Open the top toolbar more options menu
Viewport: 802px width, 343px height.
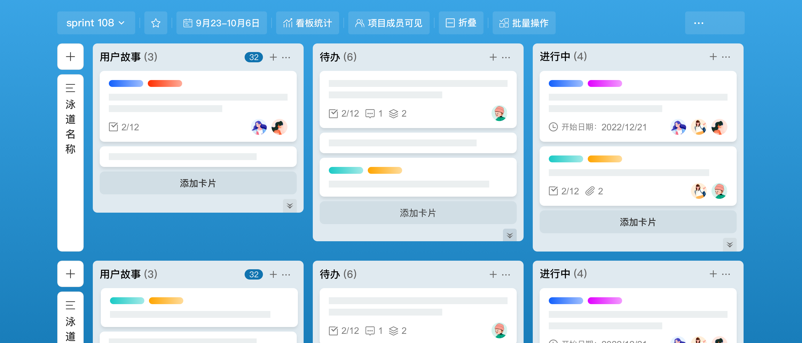click(699, 23)
